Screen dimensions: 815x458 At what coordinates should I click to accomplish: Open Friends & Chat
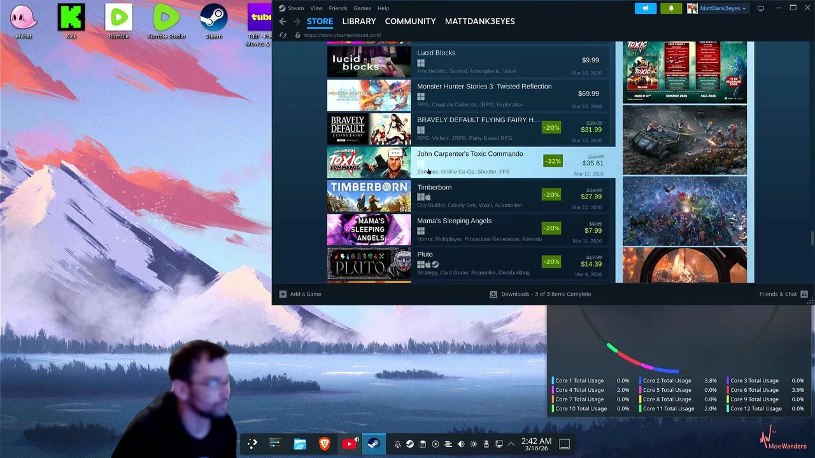(783, 294)
